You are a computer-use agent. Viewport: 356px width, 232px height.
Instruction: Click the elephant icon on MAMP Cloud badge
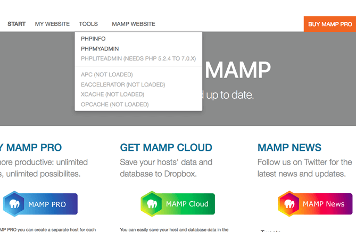[x=153, y=204]
